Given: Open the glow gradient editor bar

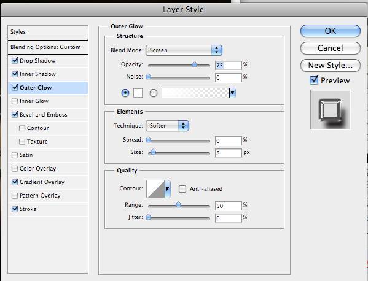Looking at the screenshot, I should coord(195,93).
